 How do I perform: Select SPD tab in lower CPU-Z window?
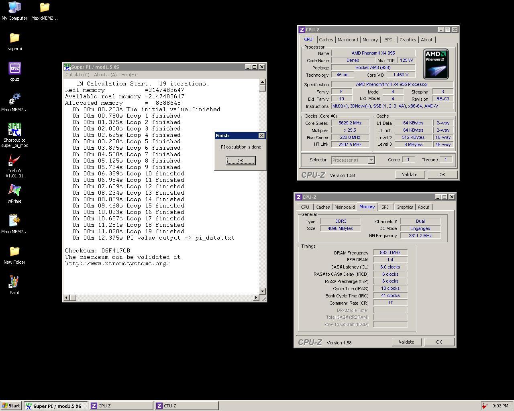tap(385, 207)
